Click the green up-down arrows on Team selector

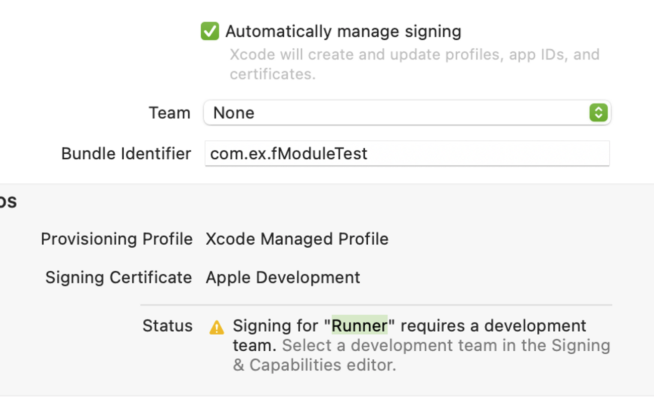(598, 113)
